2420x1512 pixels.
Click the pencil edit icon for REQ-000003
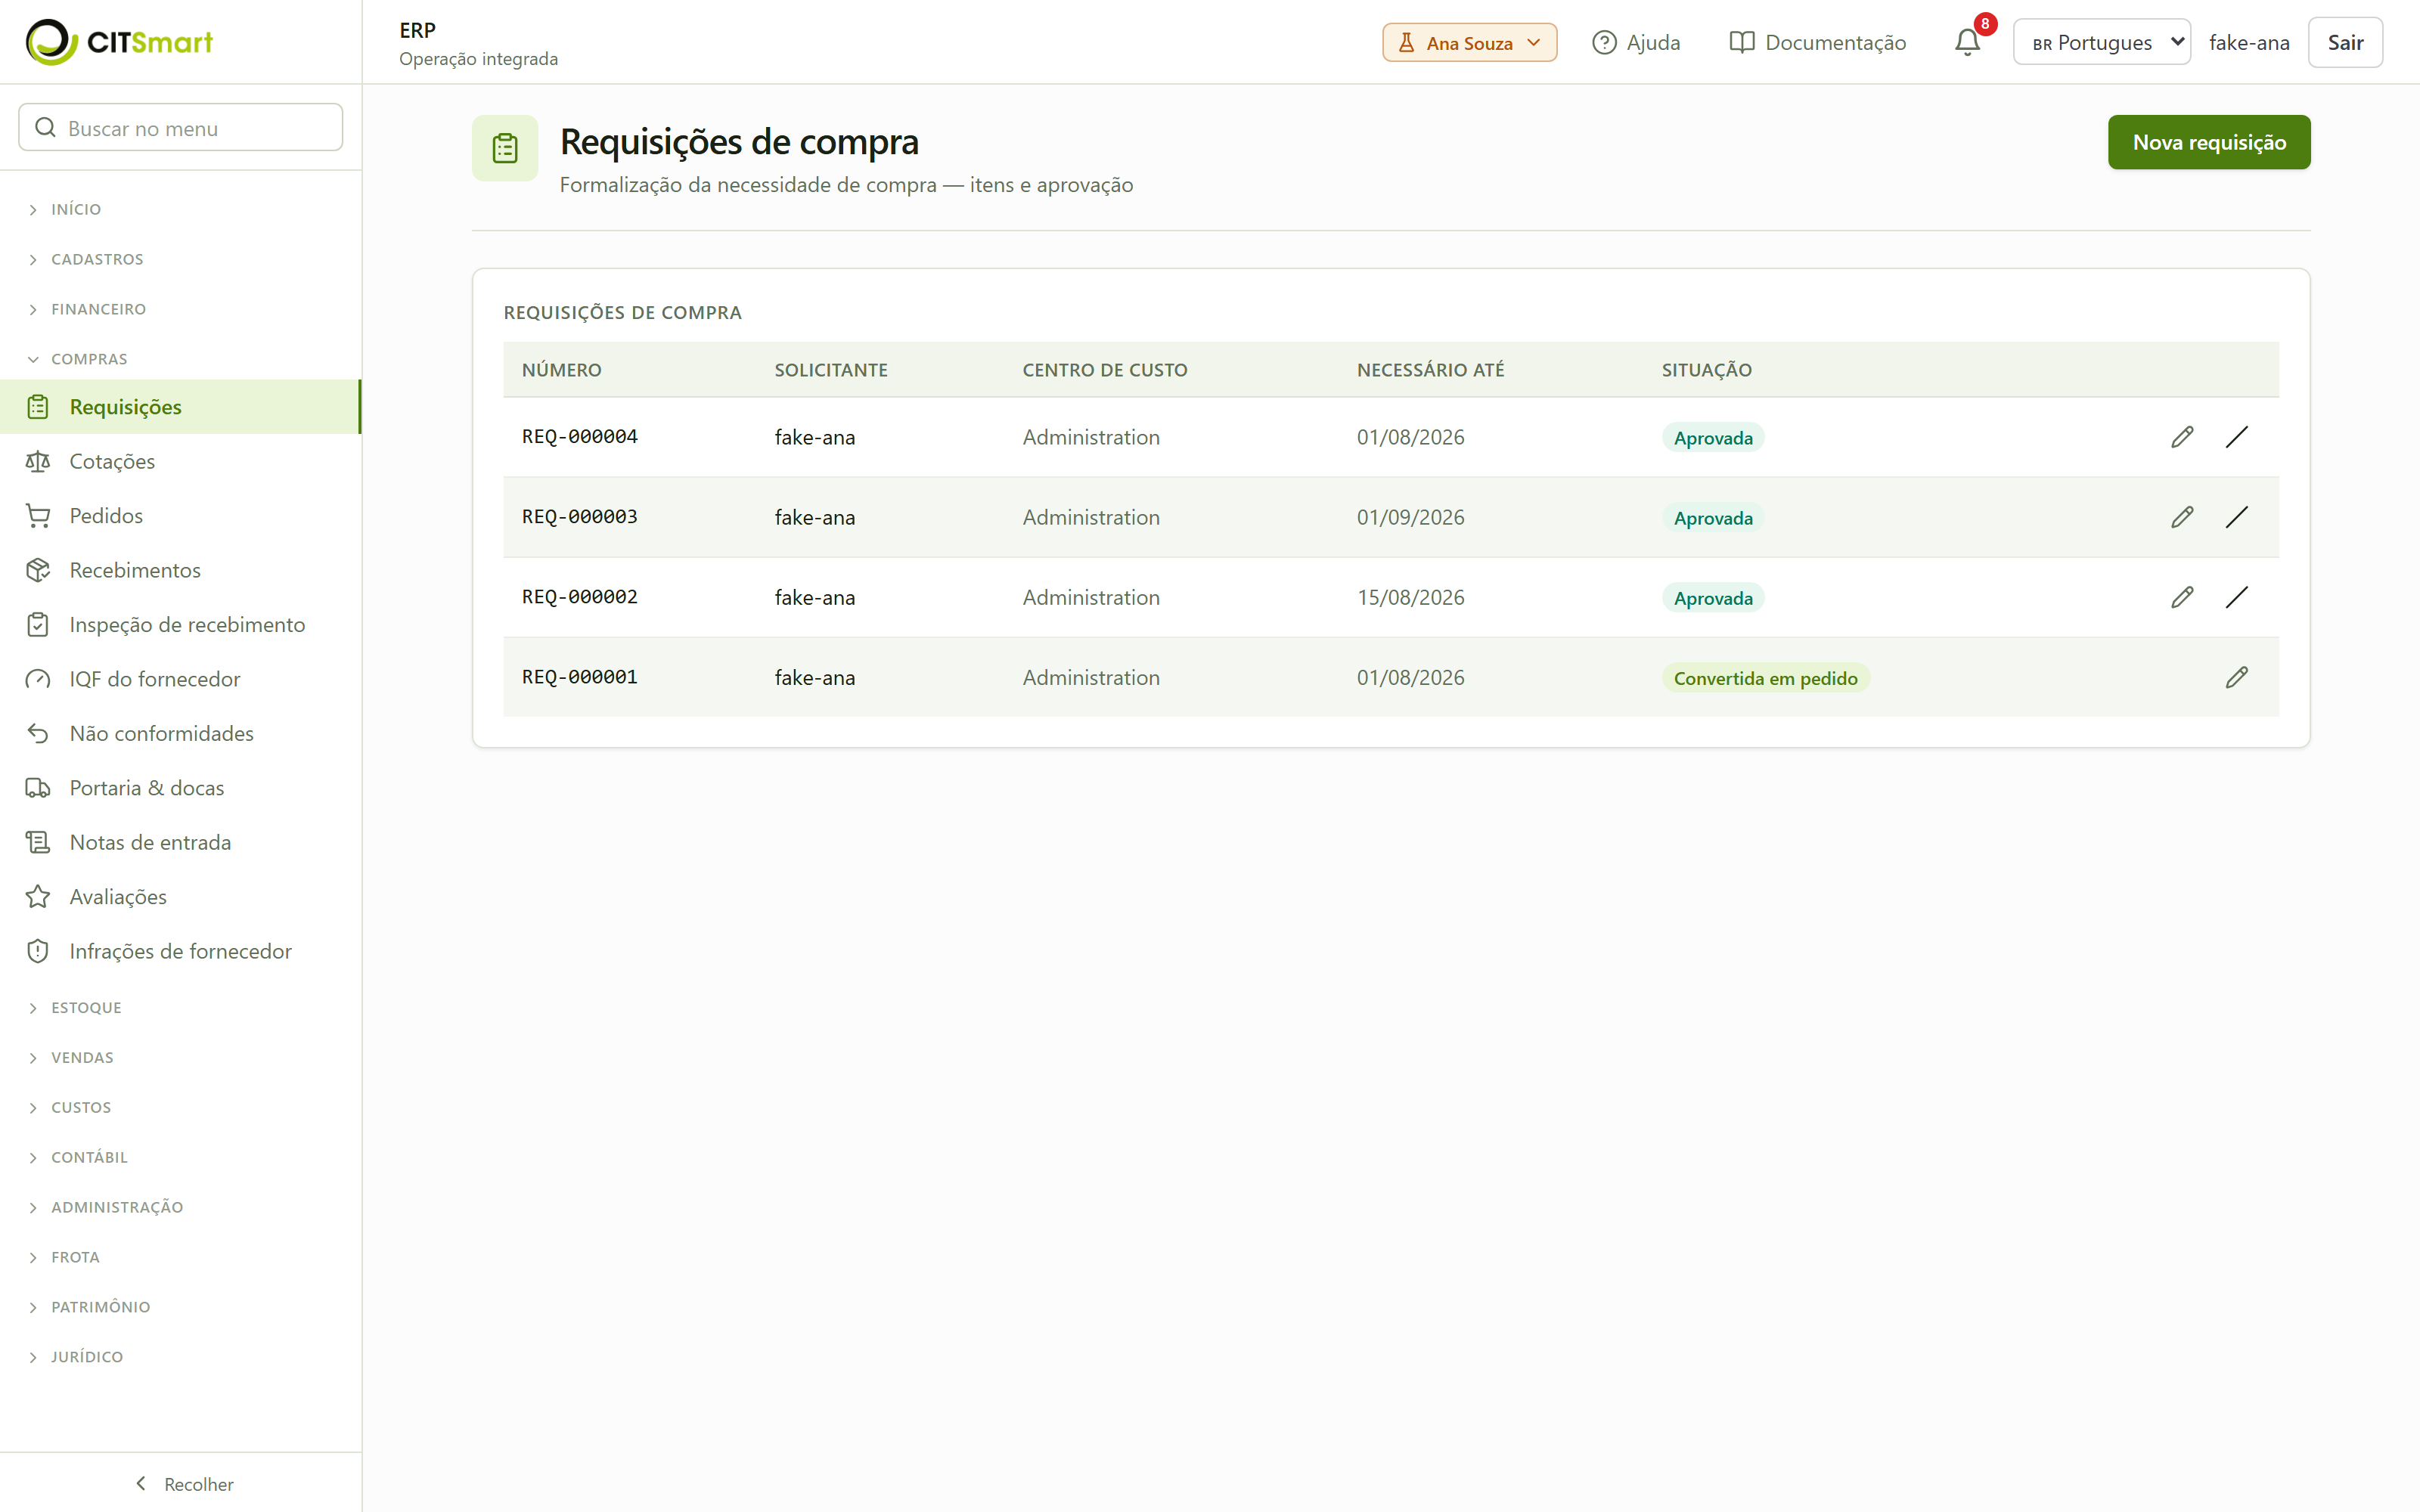tap(2182, 517)
